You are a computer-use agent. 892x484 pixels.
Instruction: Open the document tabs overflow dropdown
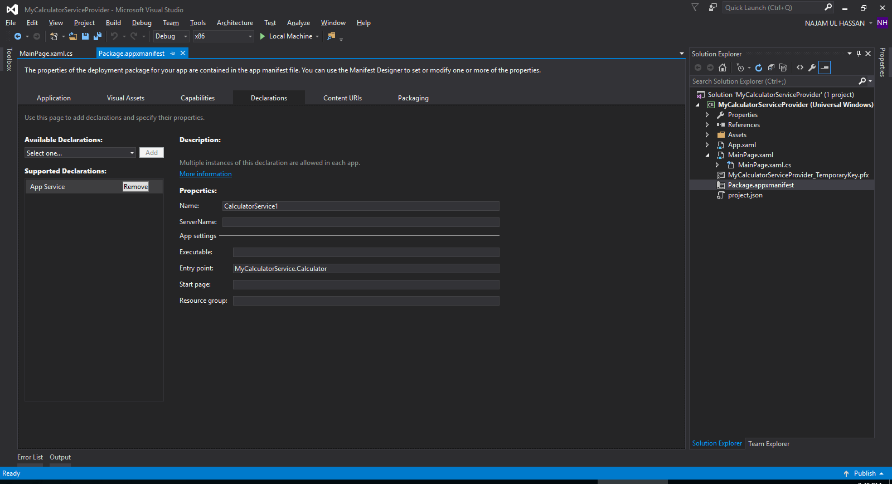[x=681, y=54]
